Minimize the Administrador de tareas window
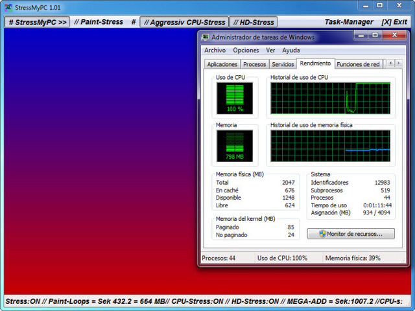This screenshot has height=311, width=415. (361, 35)
